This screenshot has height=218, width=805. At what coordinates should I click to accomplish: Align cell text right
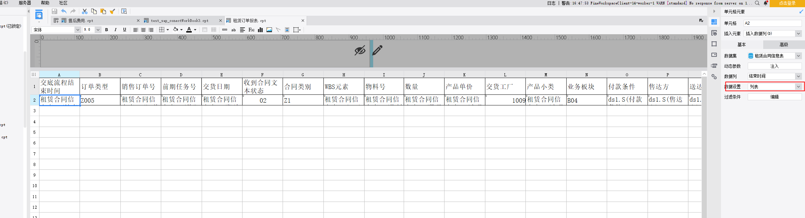click(151, 30)
